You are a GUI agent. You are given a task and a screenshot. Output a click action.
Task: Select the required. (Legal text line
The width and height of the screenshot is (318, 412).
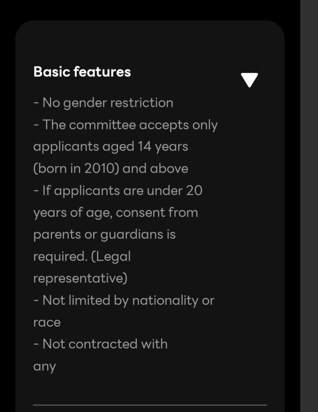[x=82, y=256]
